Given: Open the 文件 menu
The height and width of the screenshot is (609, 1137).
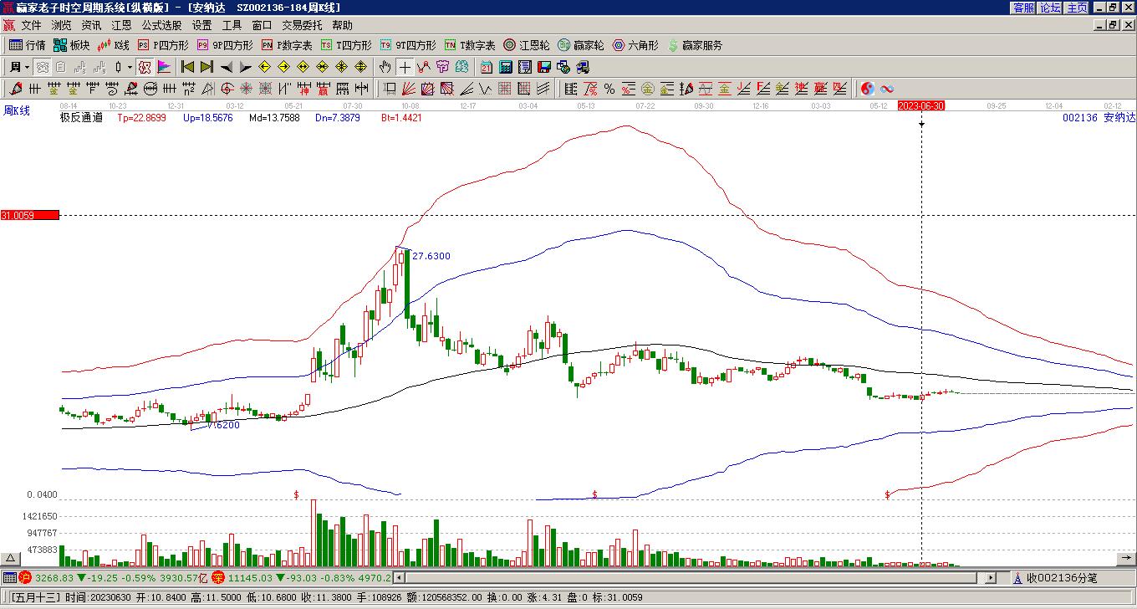Looking at the screenshot, I should [31, 25].
